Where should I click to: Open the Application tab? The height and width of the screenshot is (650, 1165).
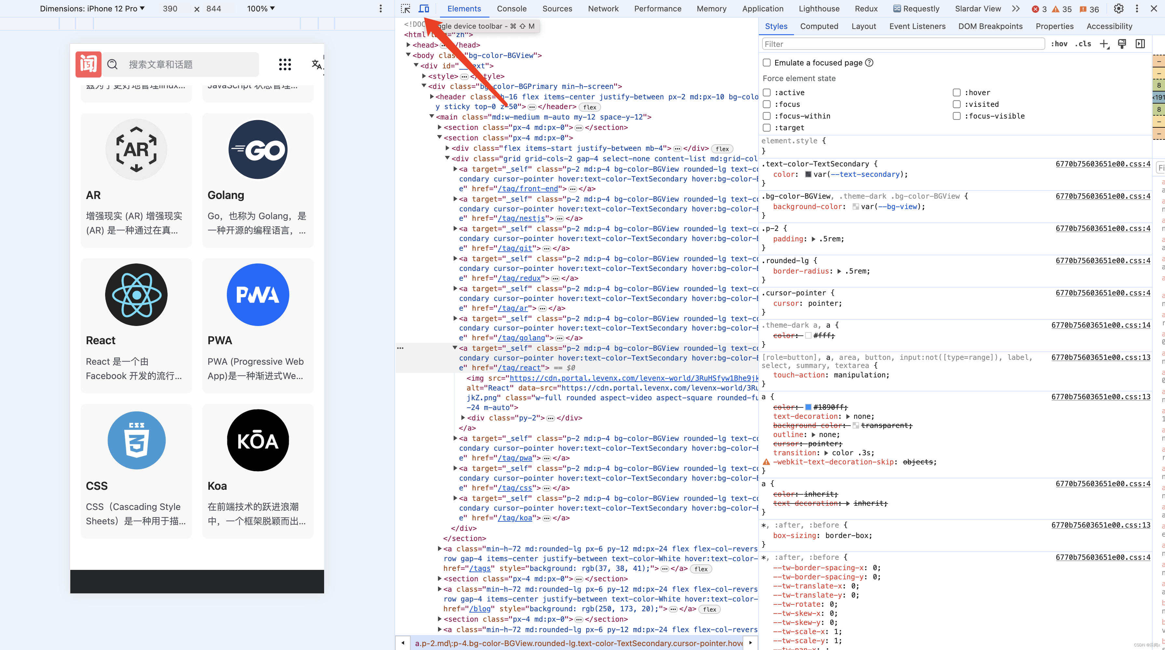pyautogui.click(x=762, y=8)
